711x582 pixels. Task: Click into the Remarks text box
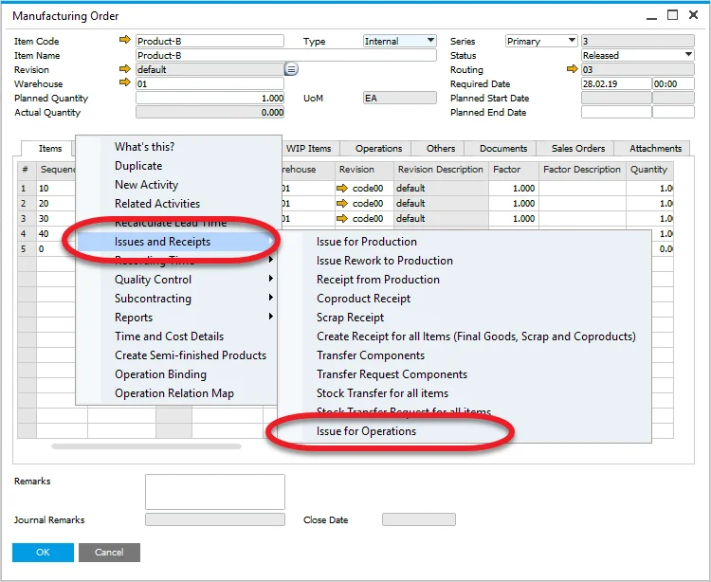pos(214,492)
